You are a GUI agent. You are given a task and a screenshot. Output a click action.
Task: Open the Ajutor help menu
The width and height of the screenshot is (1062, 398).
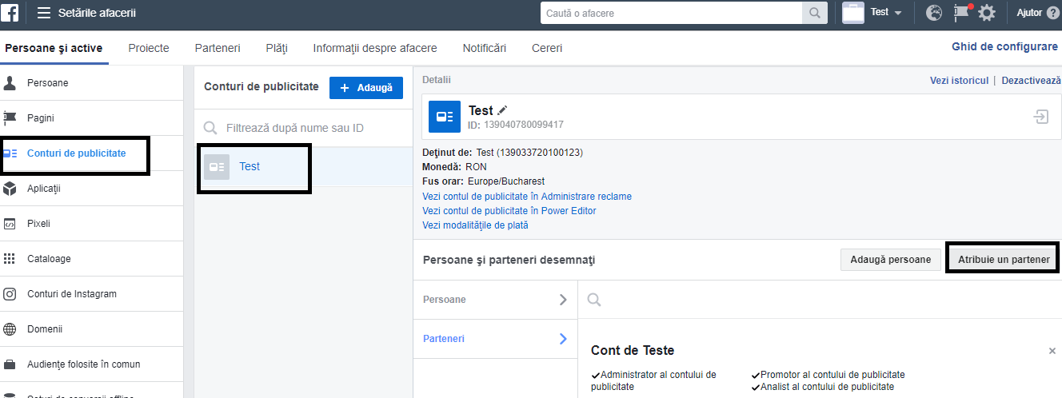[1037, 13]
